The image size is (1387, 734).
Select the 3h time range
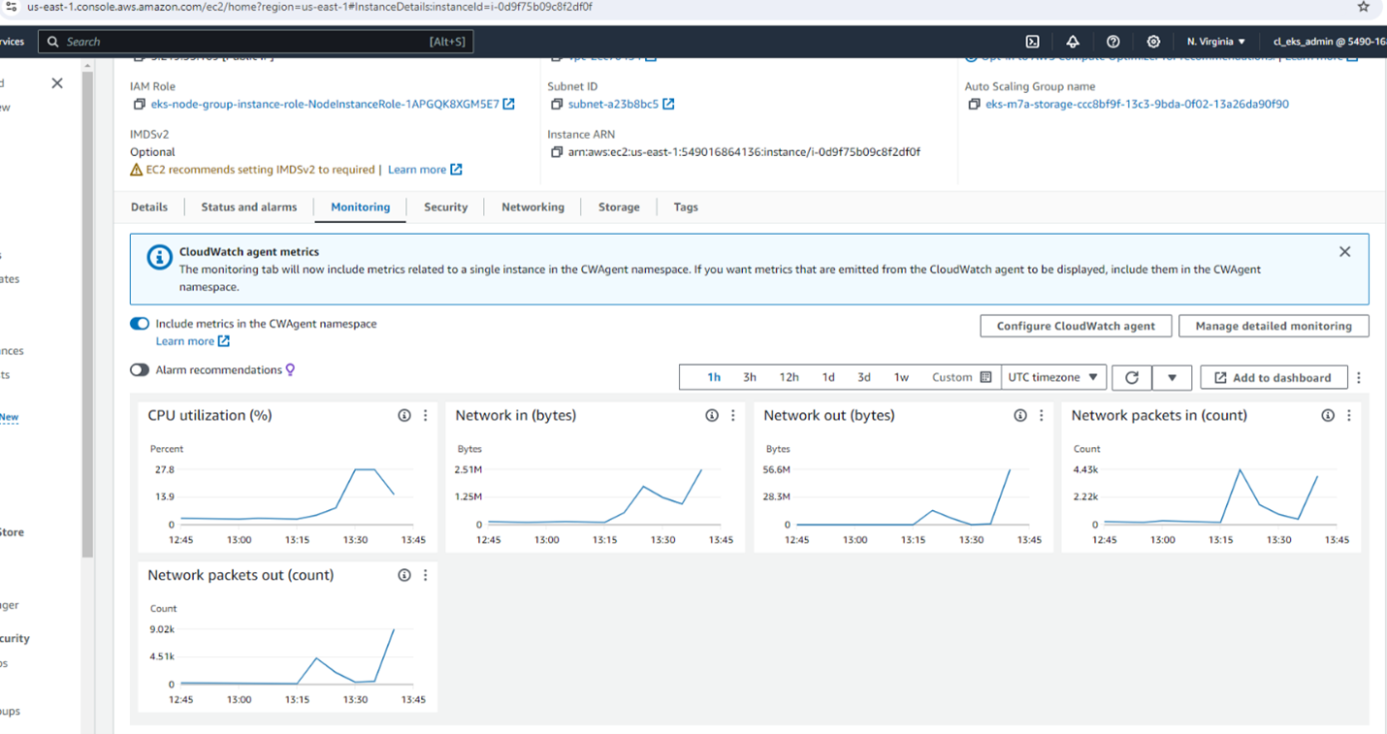[x=750, y=377]
